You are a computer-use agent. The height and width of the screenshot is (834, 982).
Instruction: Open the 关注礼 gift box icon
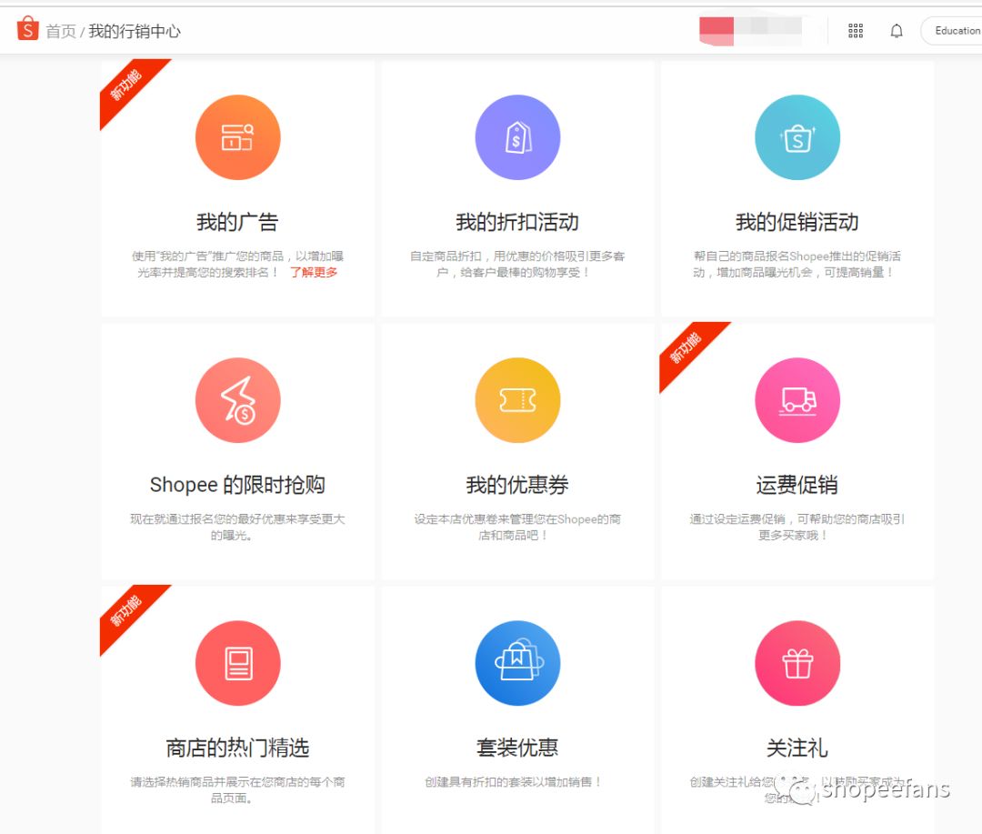pos(797,662)
